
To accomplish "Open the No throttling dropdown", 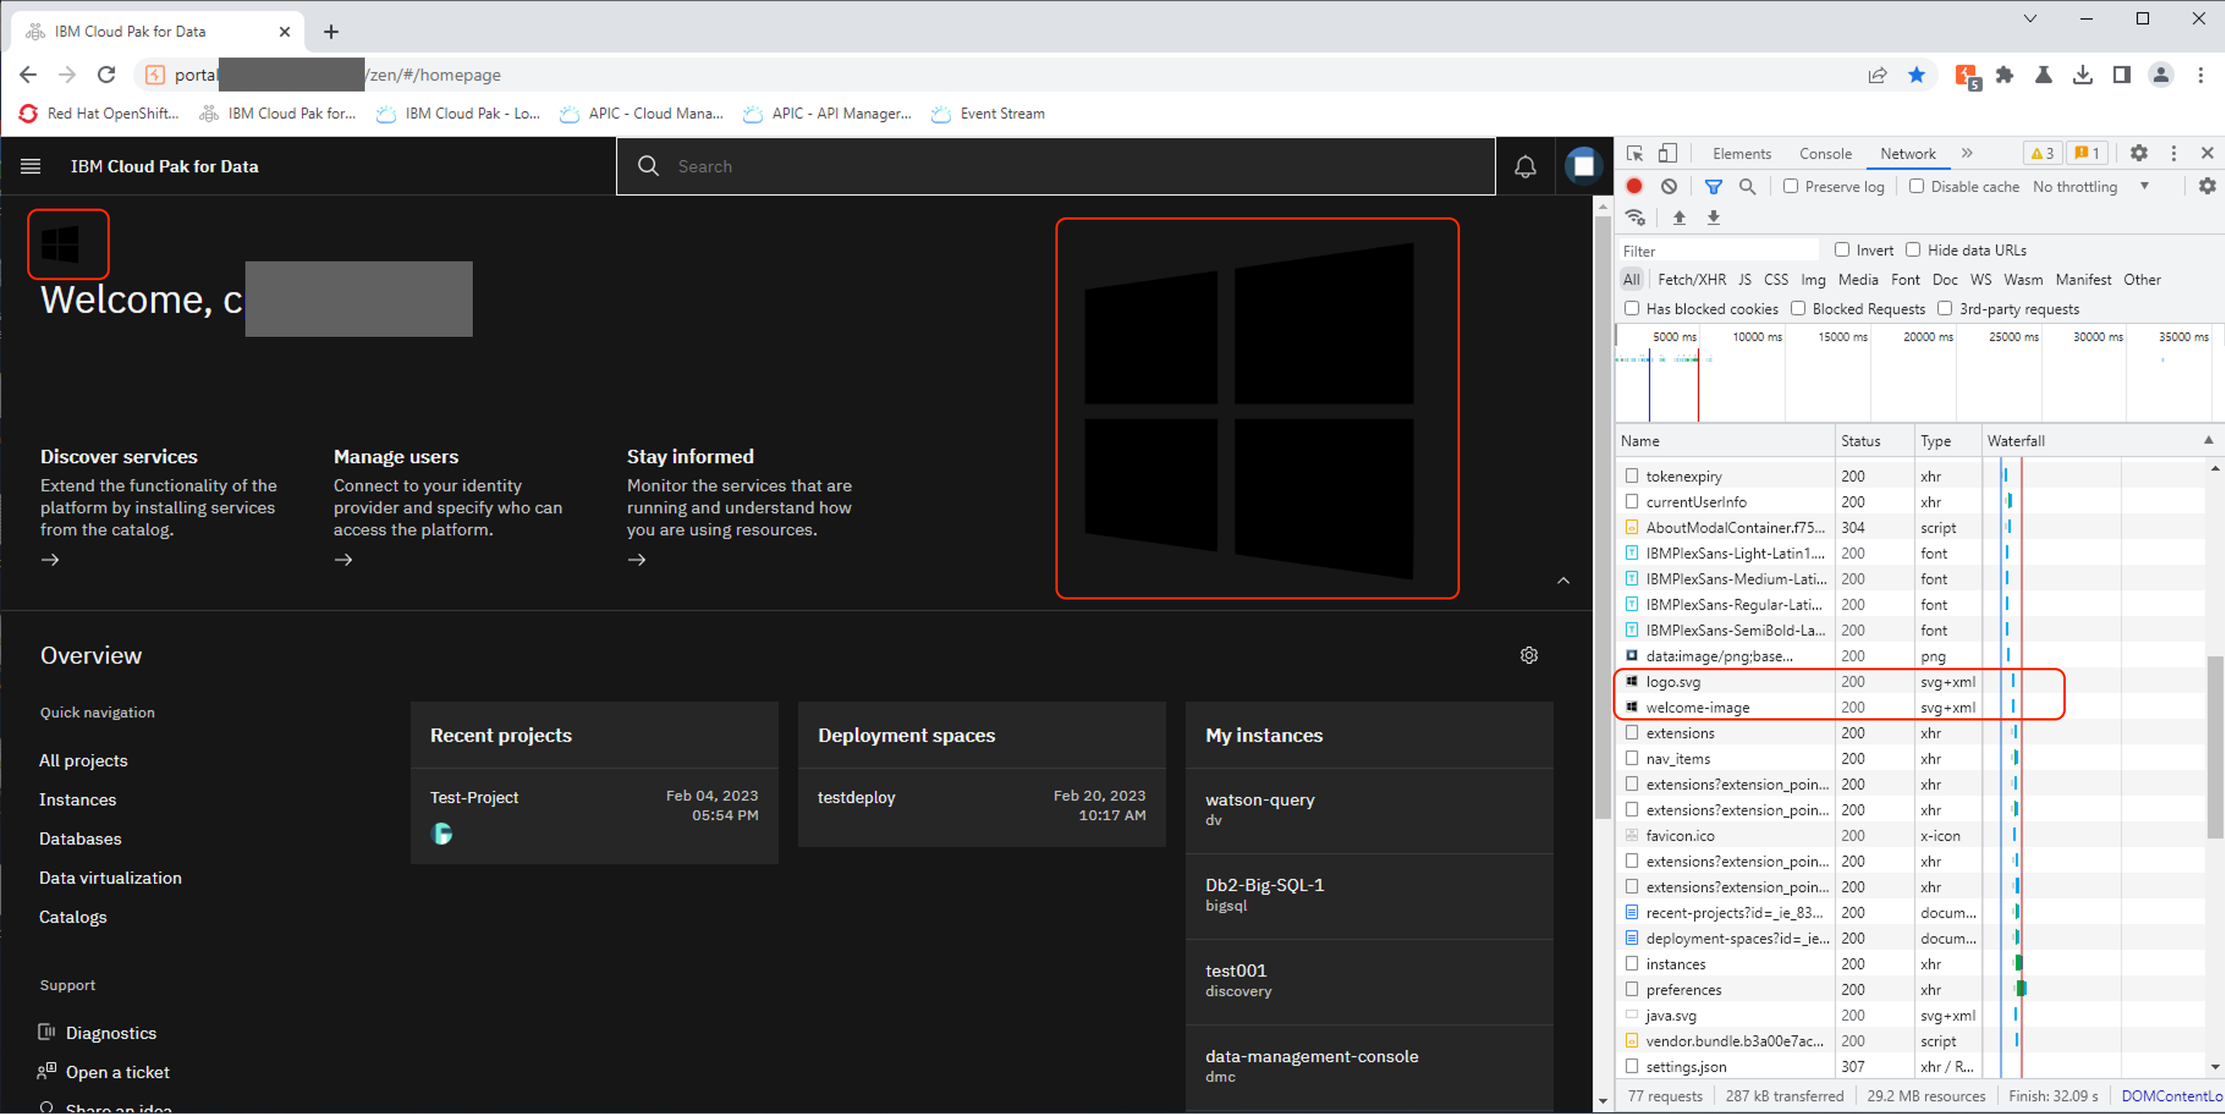I will pyautogui.click(x=2090, y=186).
